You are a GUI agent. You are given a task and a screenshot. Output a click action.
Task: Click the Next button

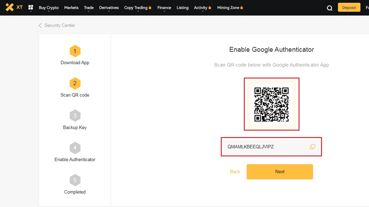(x=280, y=172)
